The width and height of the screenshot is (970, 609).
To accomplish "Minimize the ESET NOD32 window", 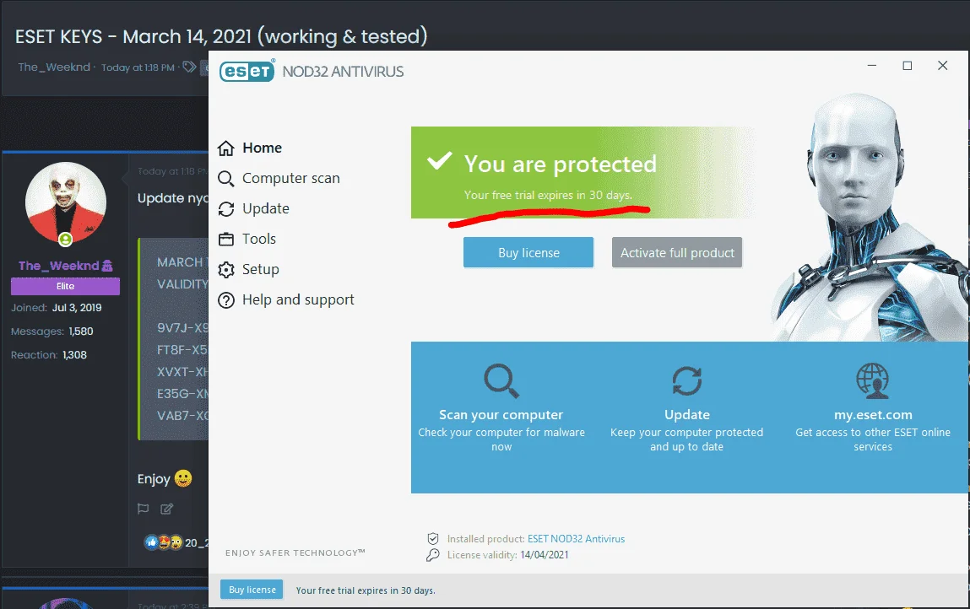I will pyautogui.click(x=871, y=66).
